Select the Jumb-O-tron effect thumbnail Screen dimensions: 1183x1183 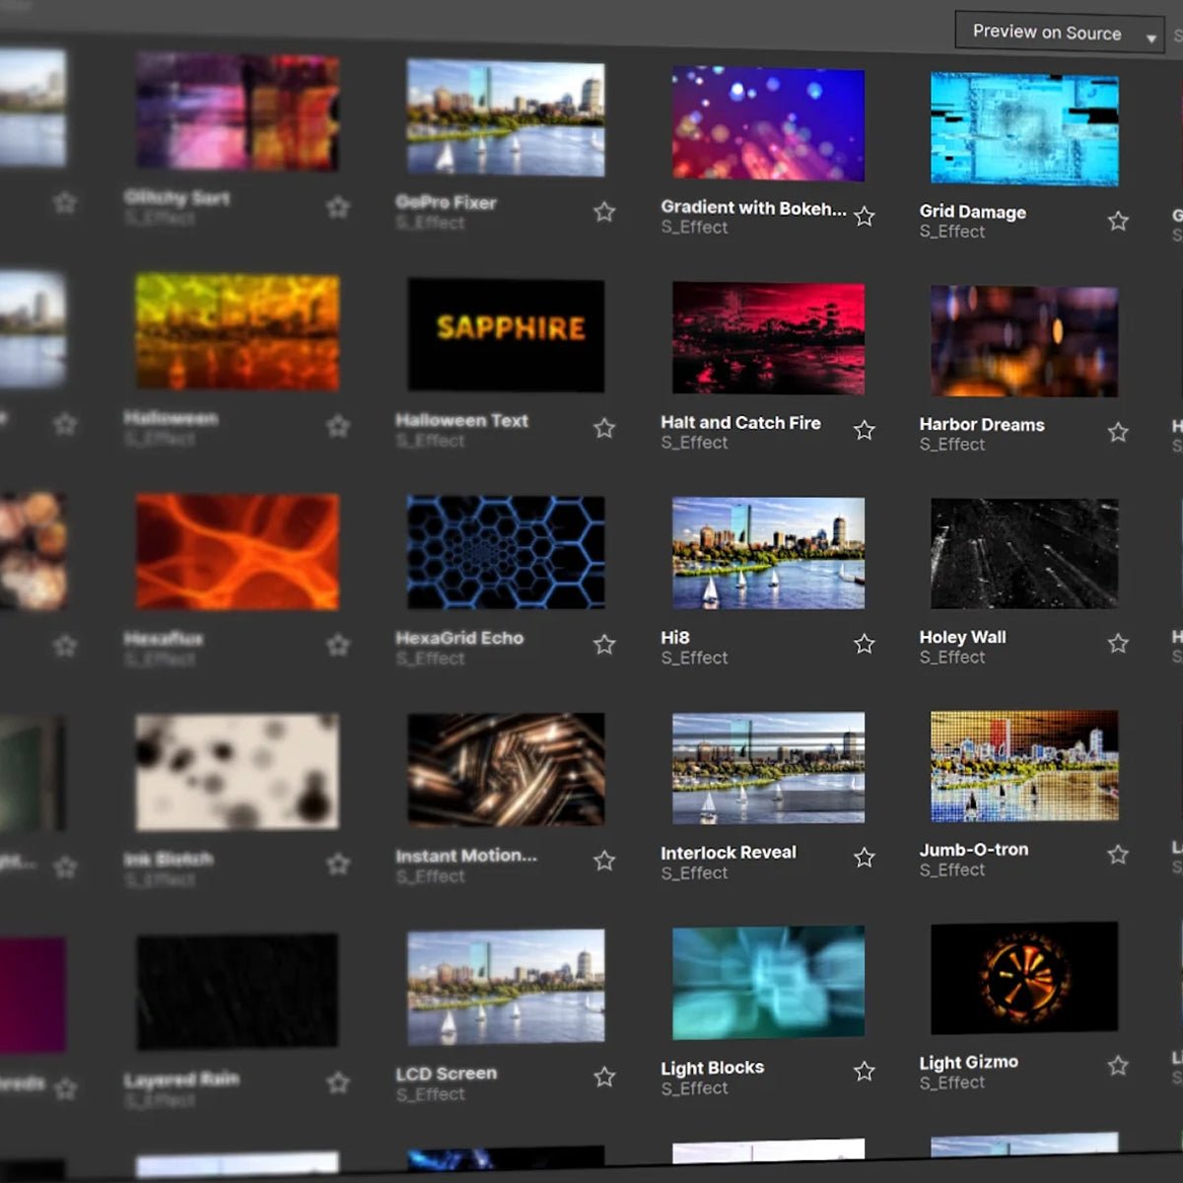point(1023,764)
